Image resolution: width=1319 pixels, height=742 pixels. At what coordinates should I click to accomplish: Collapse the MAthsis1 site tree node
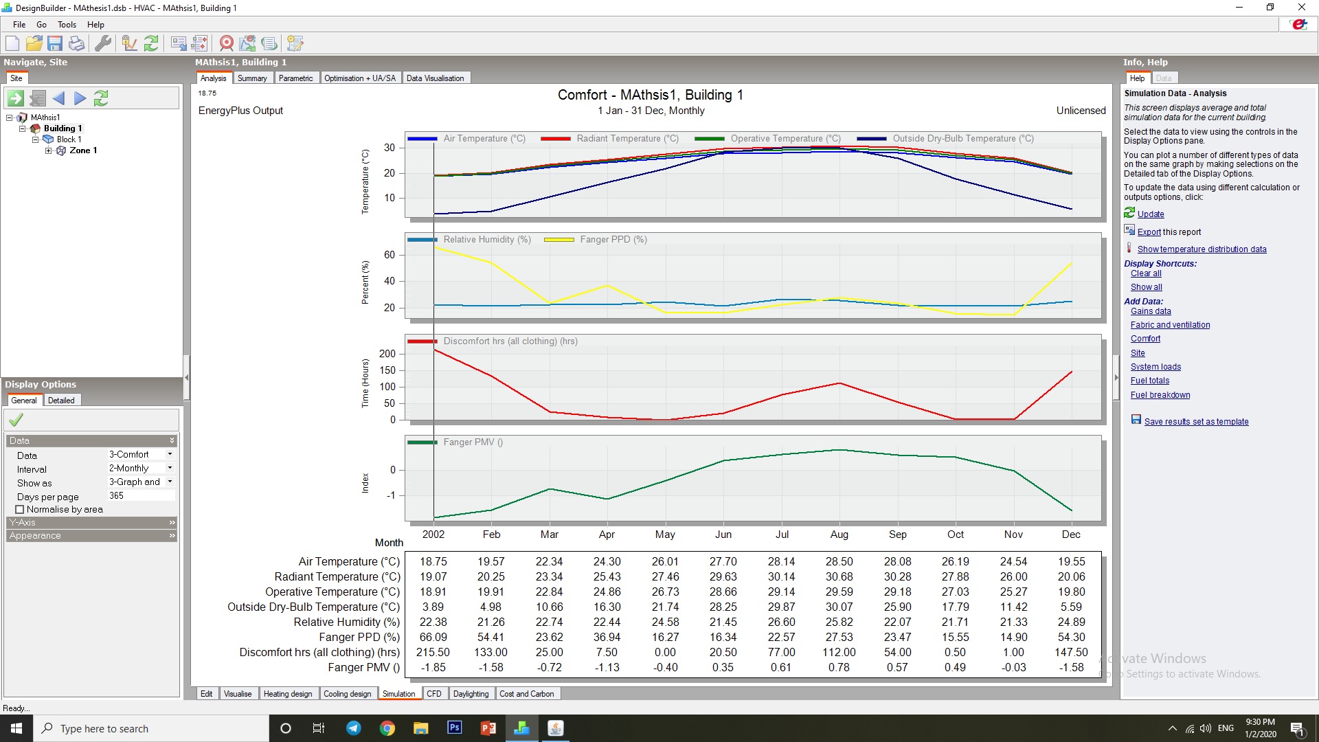coord(10,117)
